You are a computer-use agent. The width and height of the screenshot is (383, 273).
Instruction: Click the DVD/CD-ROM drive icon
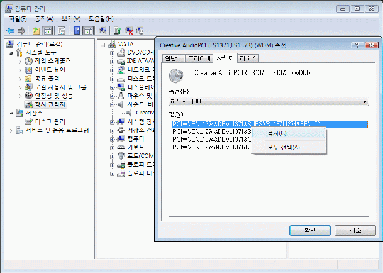point(121,53)
